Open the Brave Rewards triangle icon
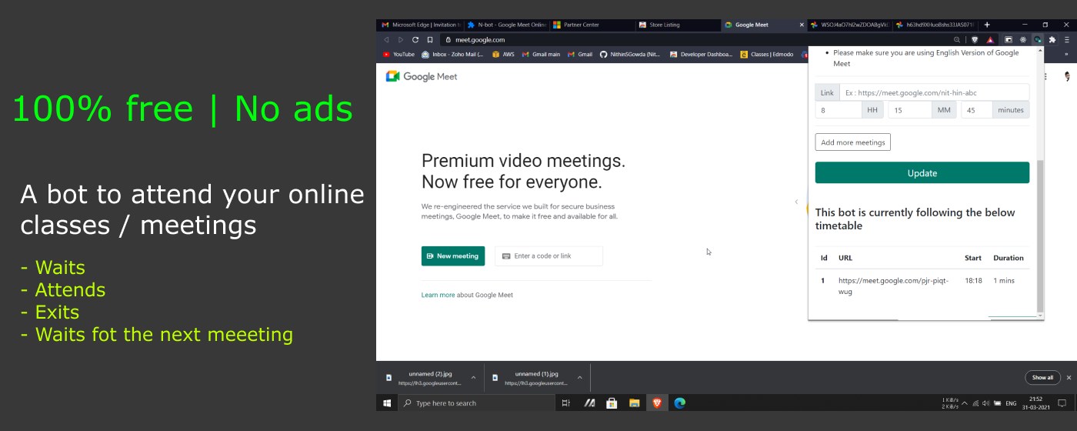 pos(990,39)
